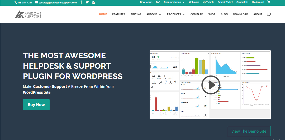Click the Awesome Support logo
285x140 pixels.
28,14
